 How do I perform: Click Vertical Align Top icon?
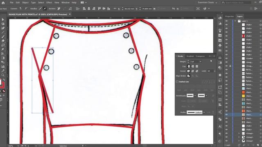coord(99,9)
